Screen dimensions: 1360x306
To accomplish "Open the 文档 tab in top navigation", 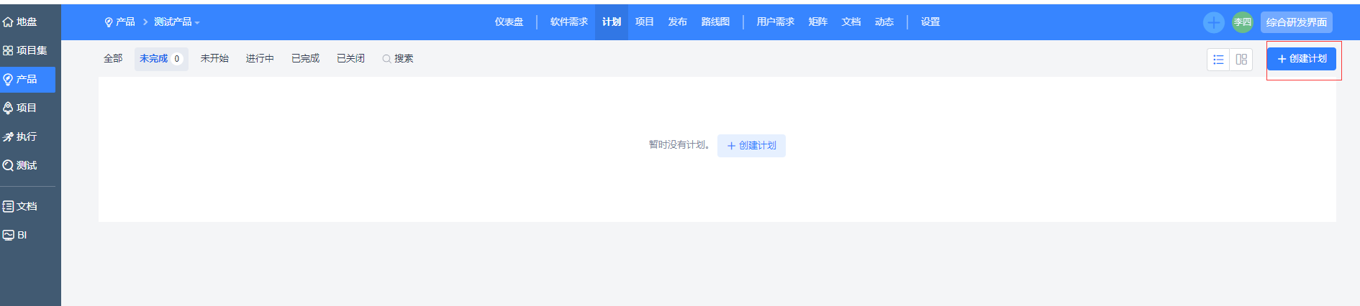I will click(851, 22).
